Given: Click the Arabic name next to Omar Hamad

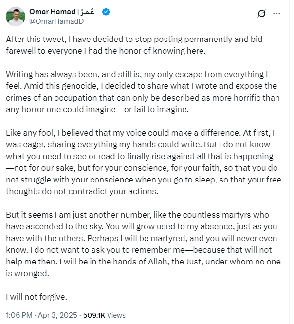Looking at the screenshot, I should point(89,11).
